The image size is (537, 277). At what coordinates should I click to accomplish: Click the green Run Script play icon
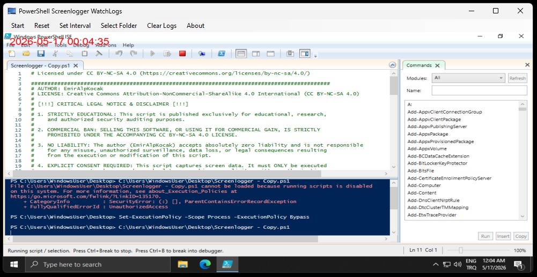point(153,54)
